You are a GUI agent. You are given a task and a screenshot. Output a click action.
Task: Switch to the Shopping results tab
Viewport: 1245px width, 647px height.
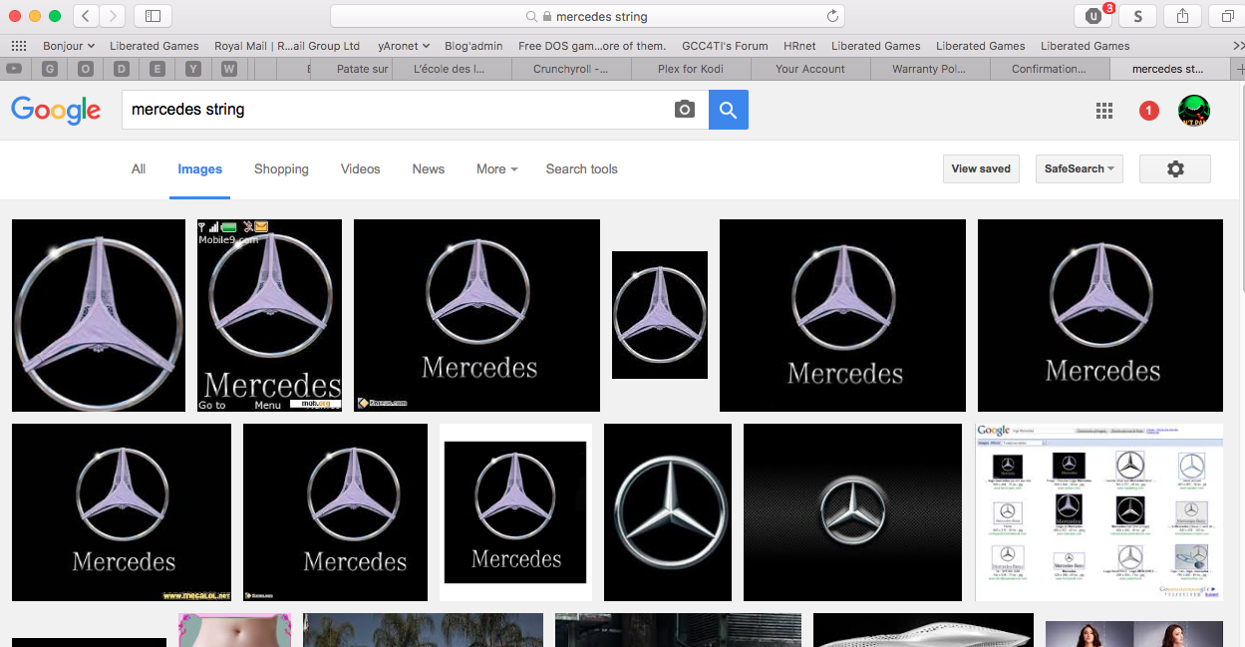pyautogui.click(x=281, y=169)
